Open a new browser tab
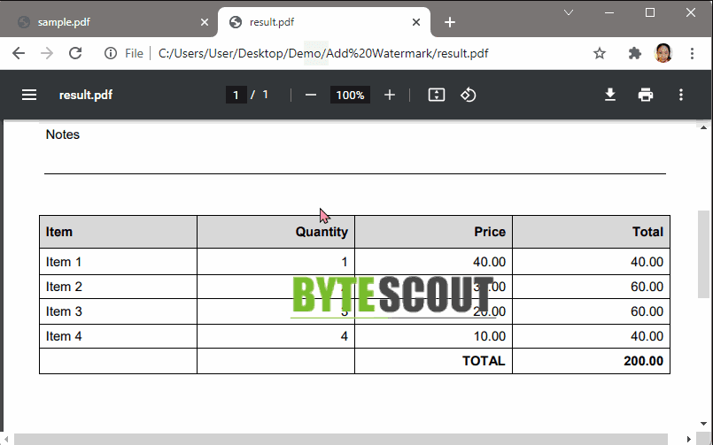The image size is (713, 445). tap(450, 22)
